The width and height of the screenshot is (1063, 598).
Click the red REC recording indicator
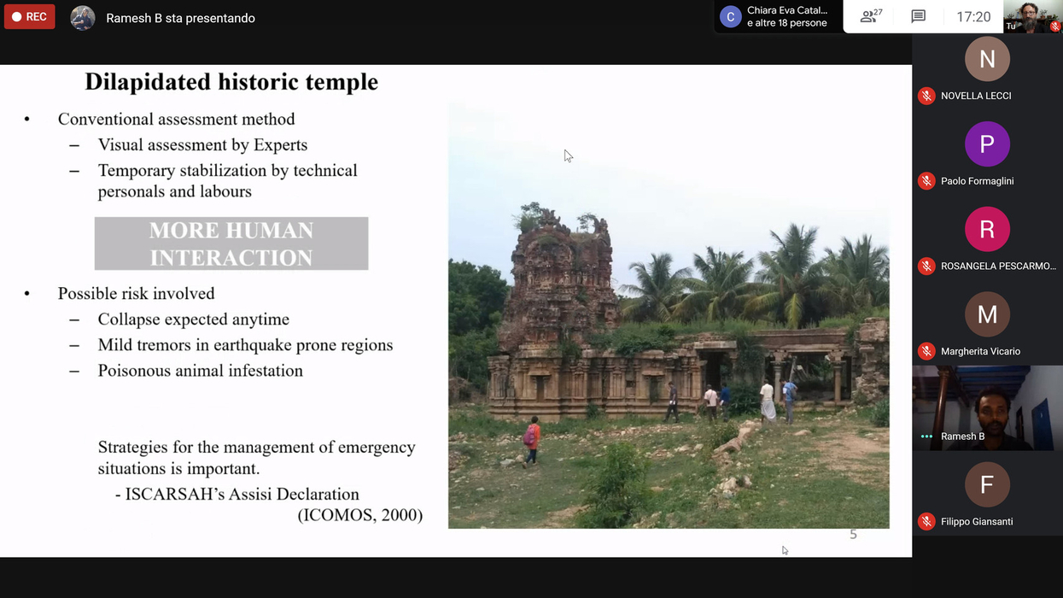pyautogui.click(x=30, y=17)
